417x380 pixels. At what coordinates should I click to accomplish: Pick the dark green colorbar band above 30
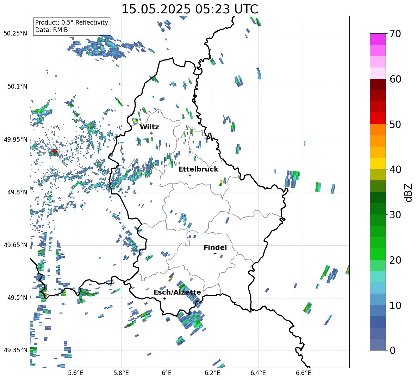[378, 209]
